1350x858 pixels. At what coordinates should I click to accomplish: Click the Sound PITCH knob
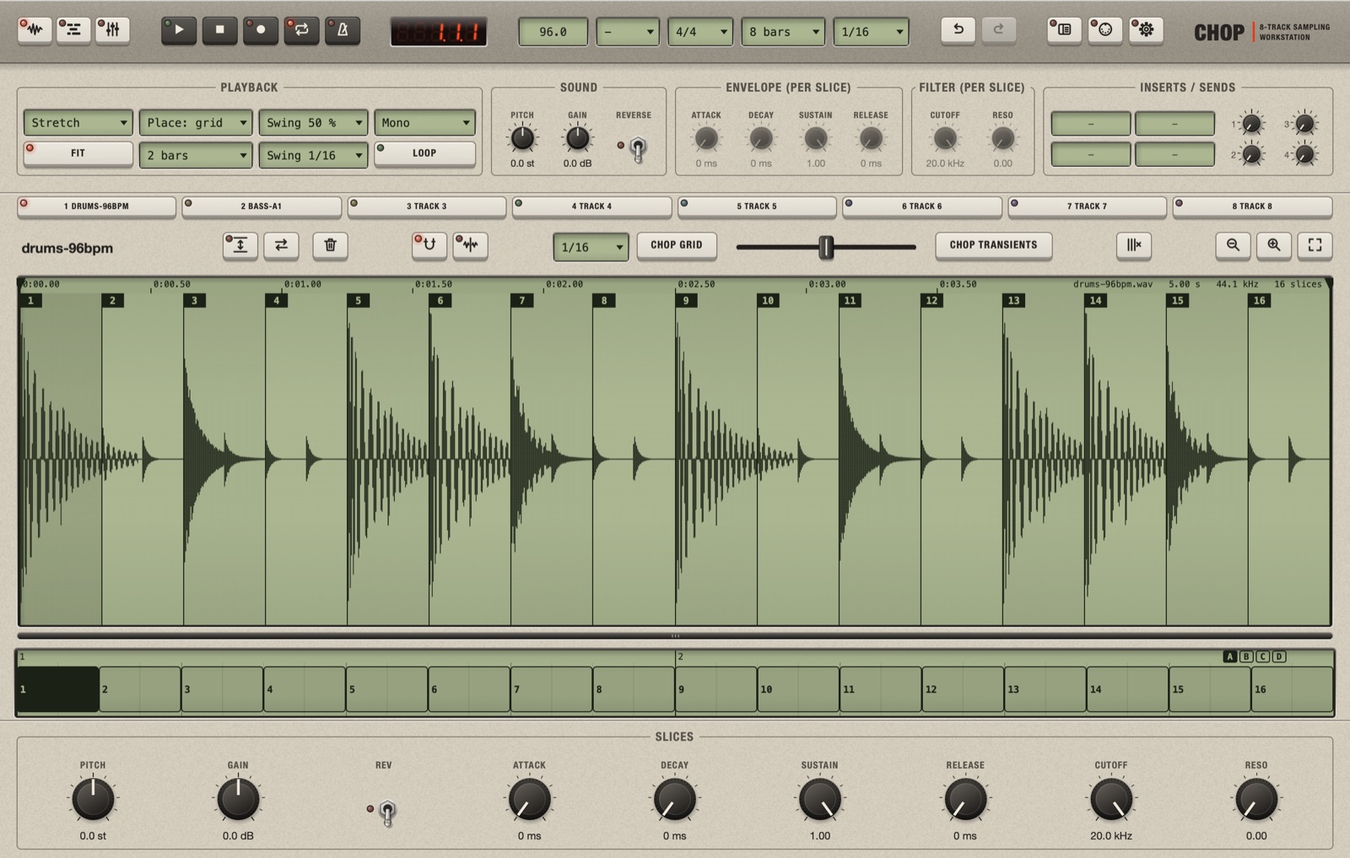[522, 137]
